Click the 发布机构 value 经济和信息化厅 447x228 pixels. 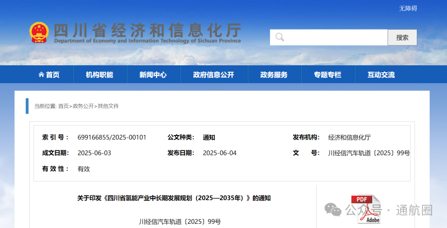click(349, 138)
